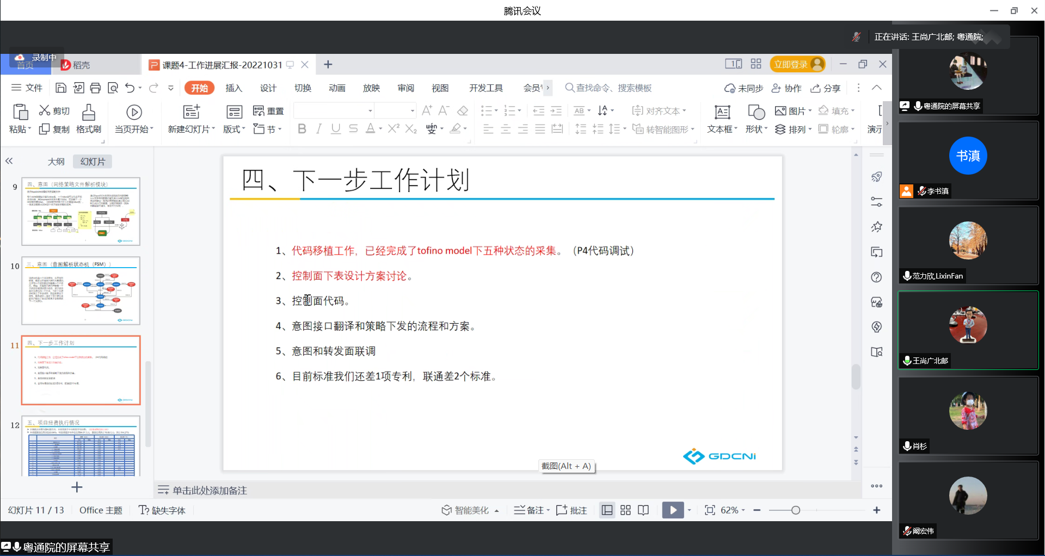1045x556 pixels.
Task: Click the 排列 arrange layers icon
Action: pos(780,129)
